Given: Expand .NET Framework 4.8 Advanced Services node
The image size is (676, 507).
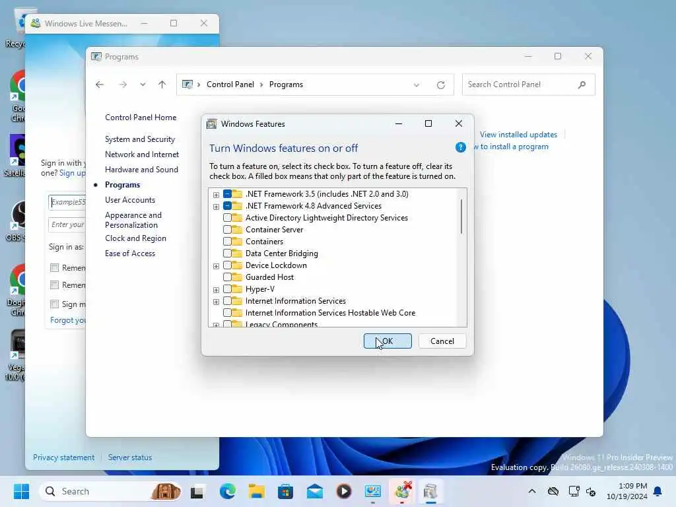Looking at the screenshot, I should [x=216, y=207].
